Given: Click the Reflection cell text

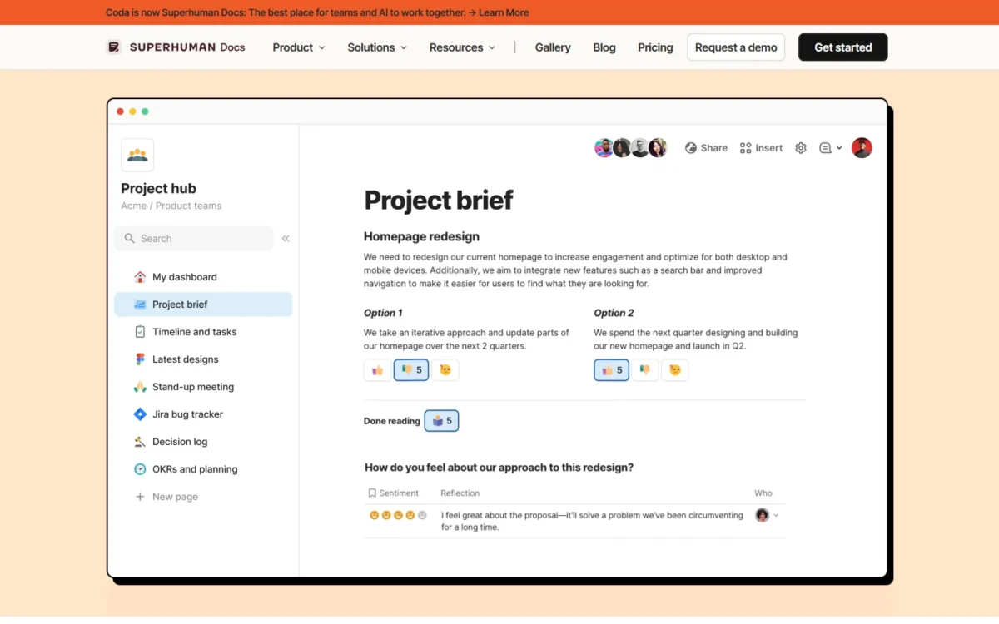Looking at the screenshot, I should point(592,521).
